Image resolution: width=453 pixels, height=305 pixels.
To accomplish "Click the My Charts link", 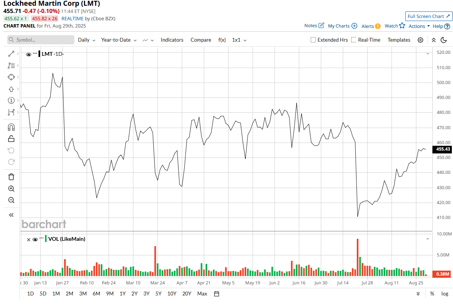I will click(x=339, y=26).
